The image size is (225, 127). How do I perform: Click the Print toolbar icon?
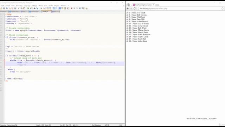(15, 8)
